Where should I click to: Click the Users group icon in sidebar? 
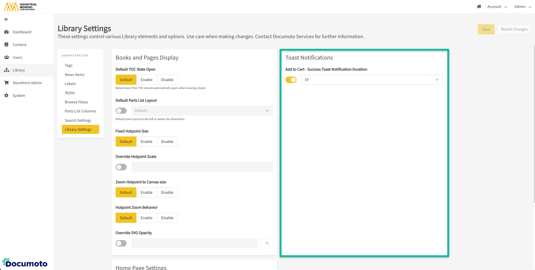tap(7, 57)
